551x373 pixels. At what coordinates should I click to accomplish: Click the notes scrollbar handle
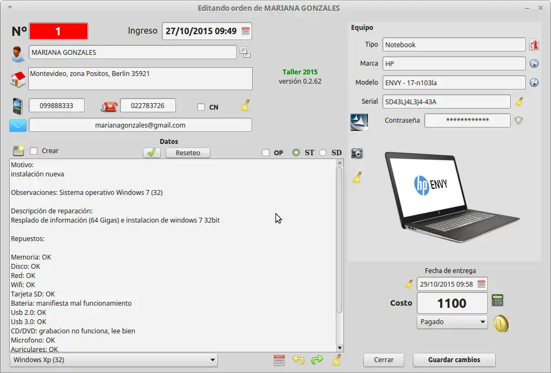[x=340, y=240]
